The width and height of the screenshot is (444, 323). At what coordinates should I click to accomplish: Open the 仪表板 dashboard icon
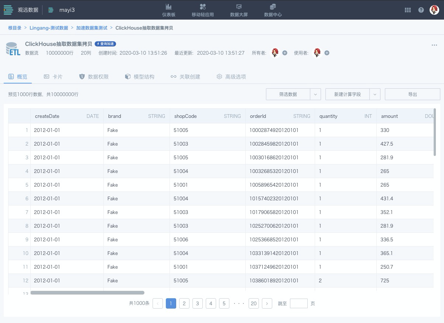pyautogui.click(x=168, y=10)
